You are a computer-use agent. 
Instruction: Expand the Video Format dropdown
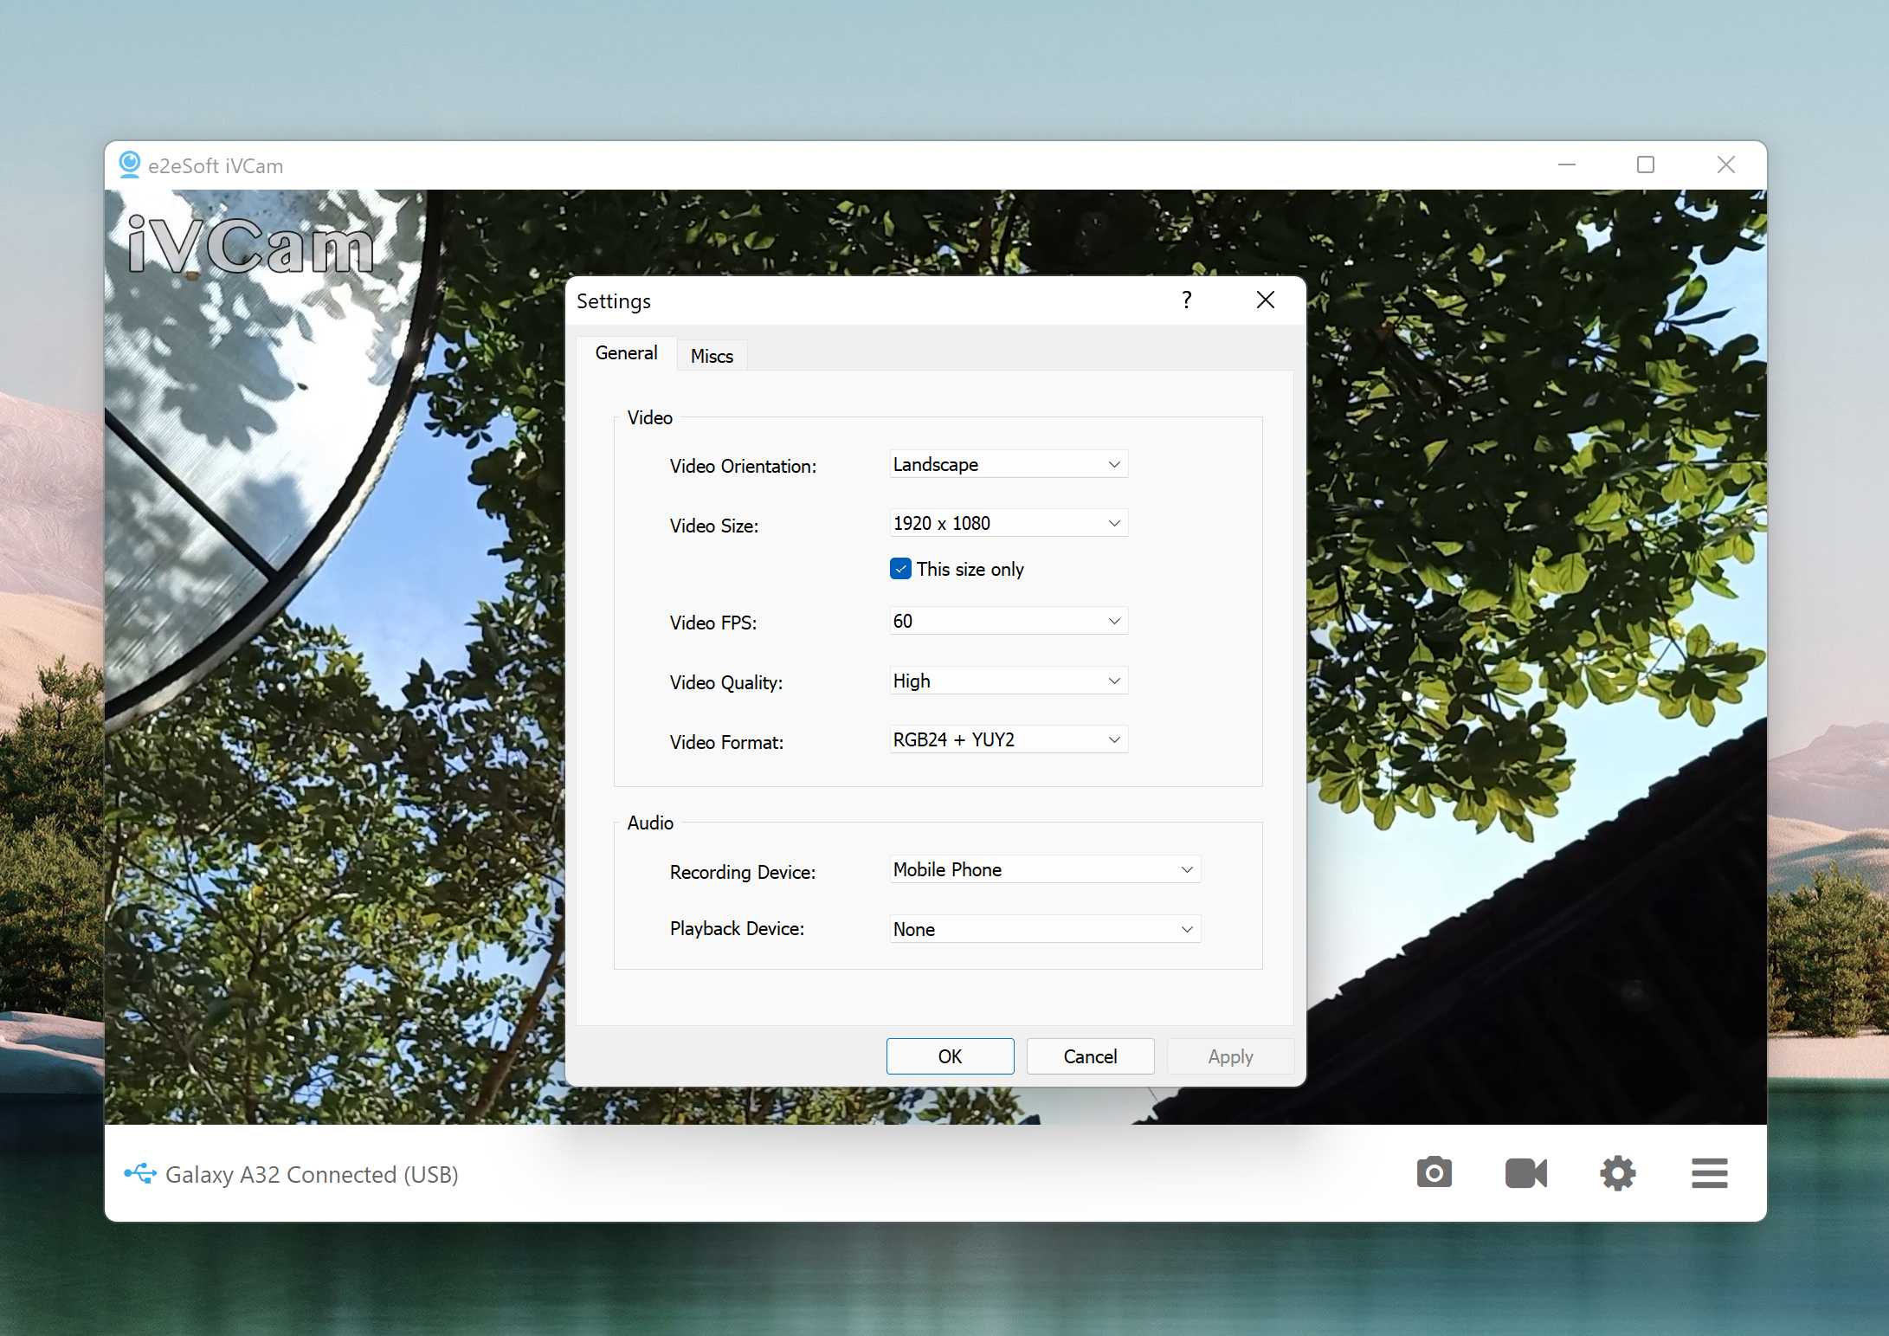pos(1009,739)
